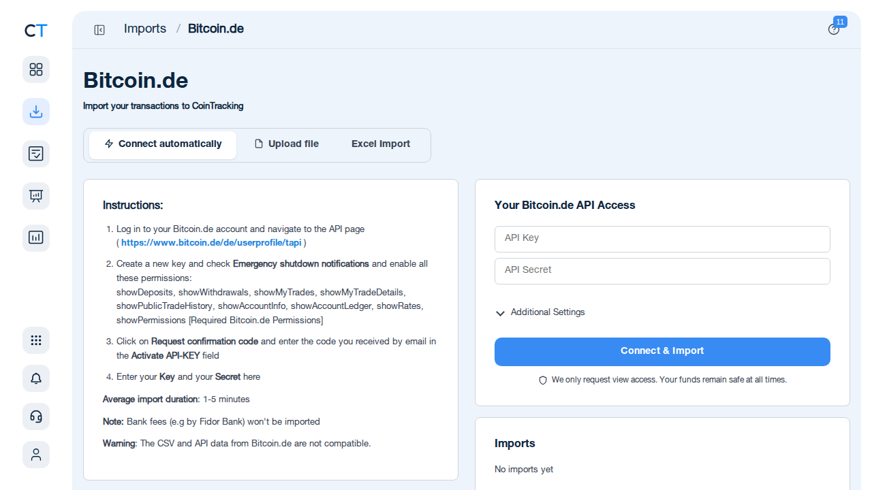
Task: Open the user profile icon
Action: pos(36,455)
